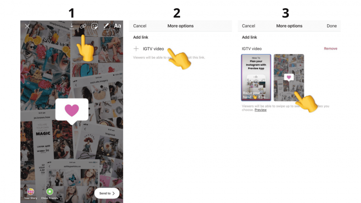Viewport: 361px width, 203px height.
Task: Choose the Plan your Instagram video thumbnail
Action: tap(256, 78)
